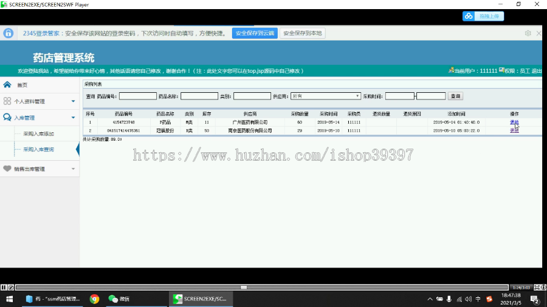Open password manager settings gear
Image resolution: width=547 pixels, height=307 pixels.
pos(528,33)
